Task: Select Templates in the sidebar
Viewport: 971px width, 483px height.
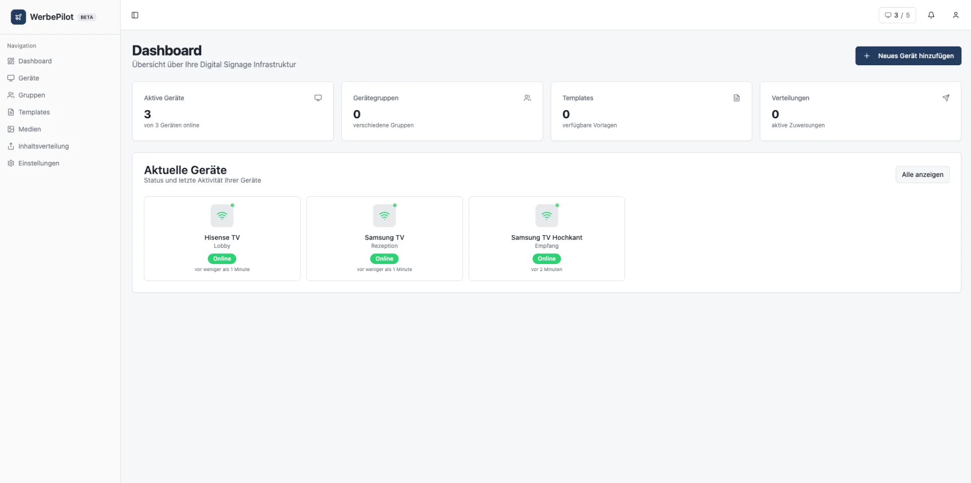Action: (x=60, y=112)
